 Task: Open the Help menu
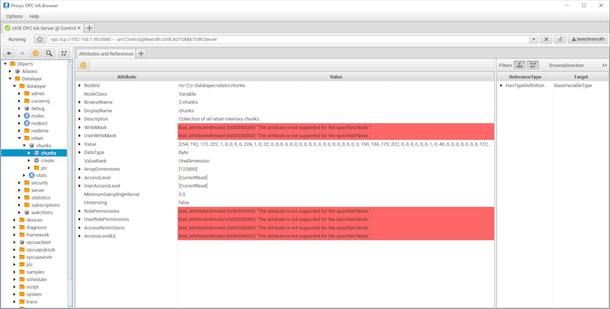[x=34, y=16]
